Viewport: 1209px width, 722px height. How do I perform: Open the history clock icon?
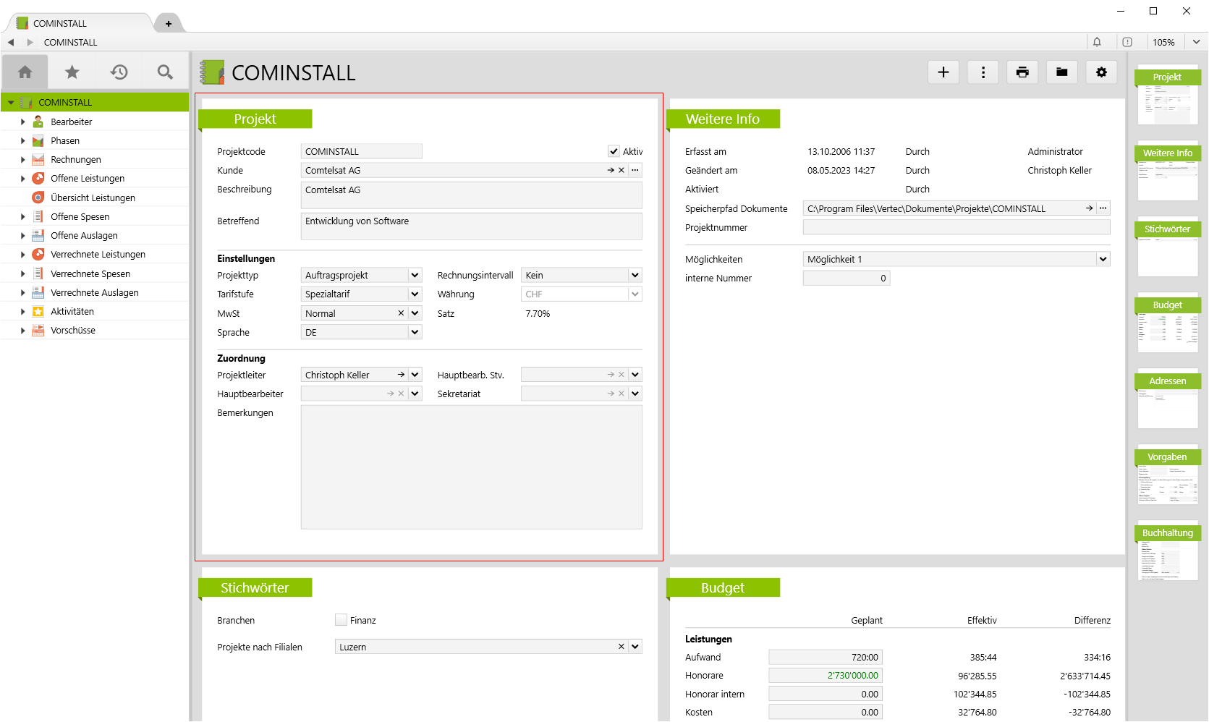(119, 72)
